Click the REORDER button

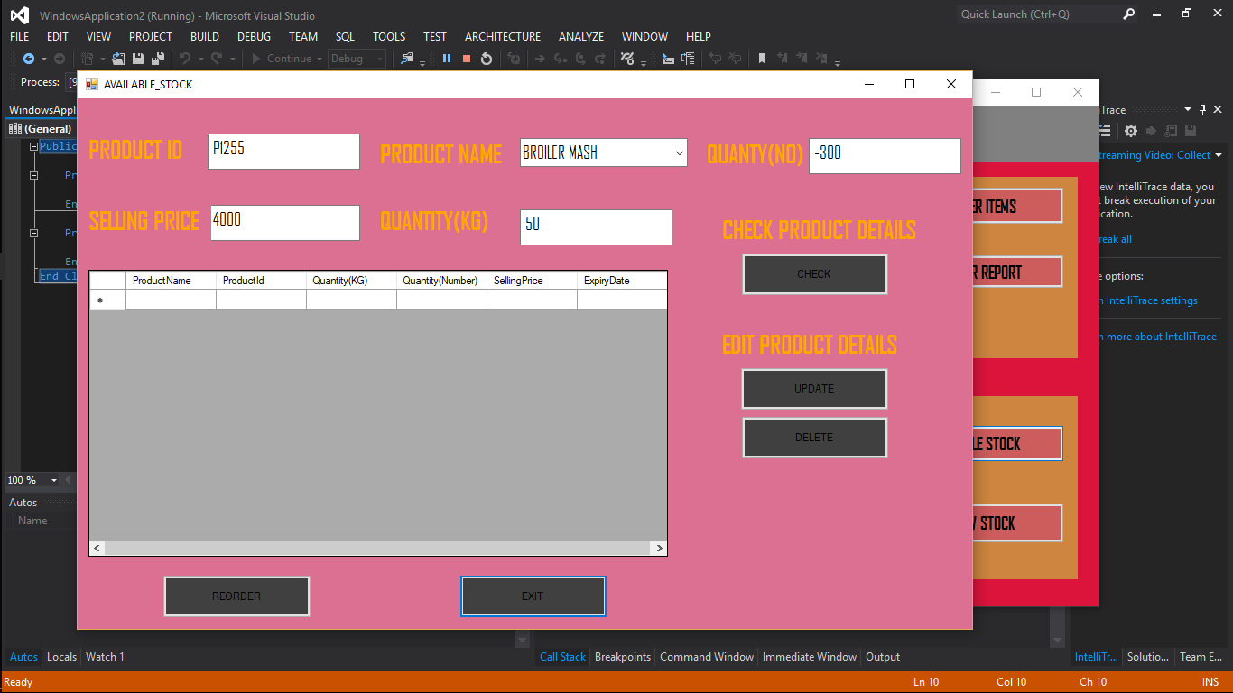(x=236, y=596)
